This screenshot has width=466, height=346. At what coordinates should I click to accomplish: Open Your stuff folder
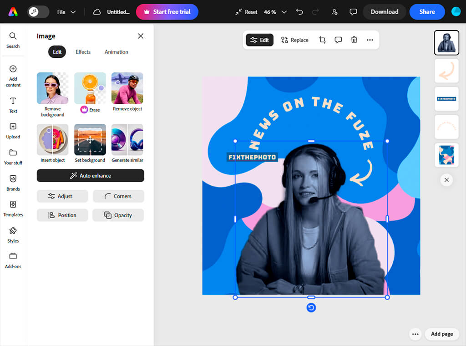coord(13,157)
